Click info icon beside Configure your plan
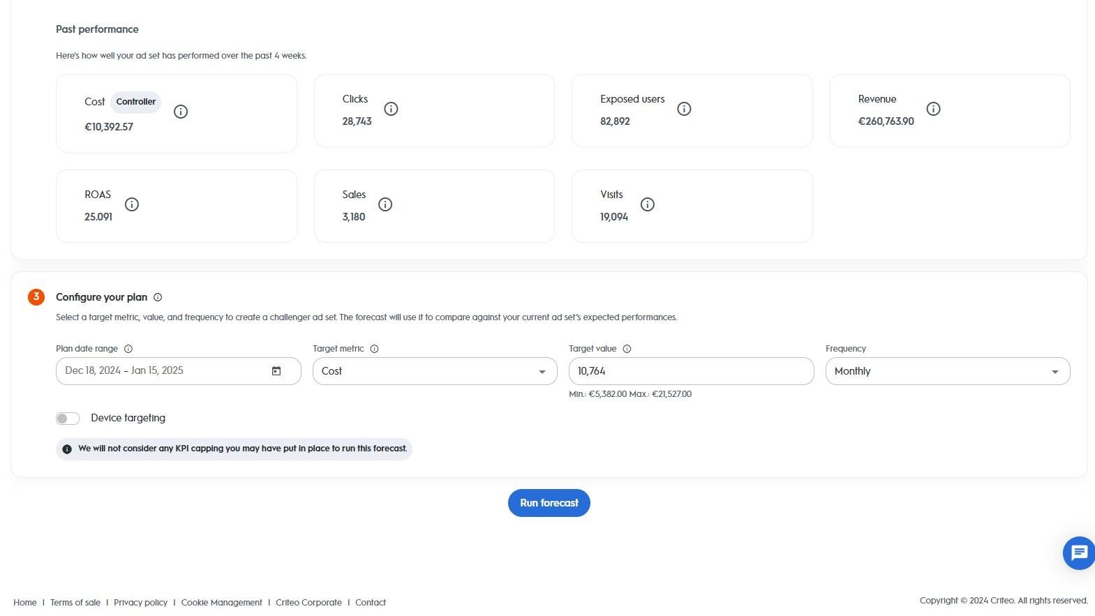1095x616 pixels. [158, 297]
